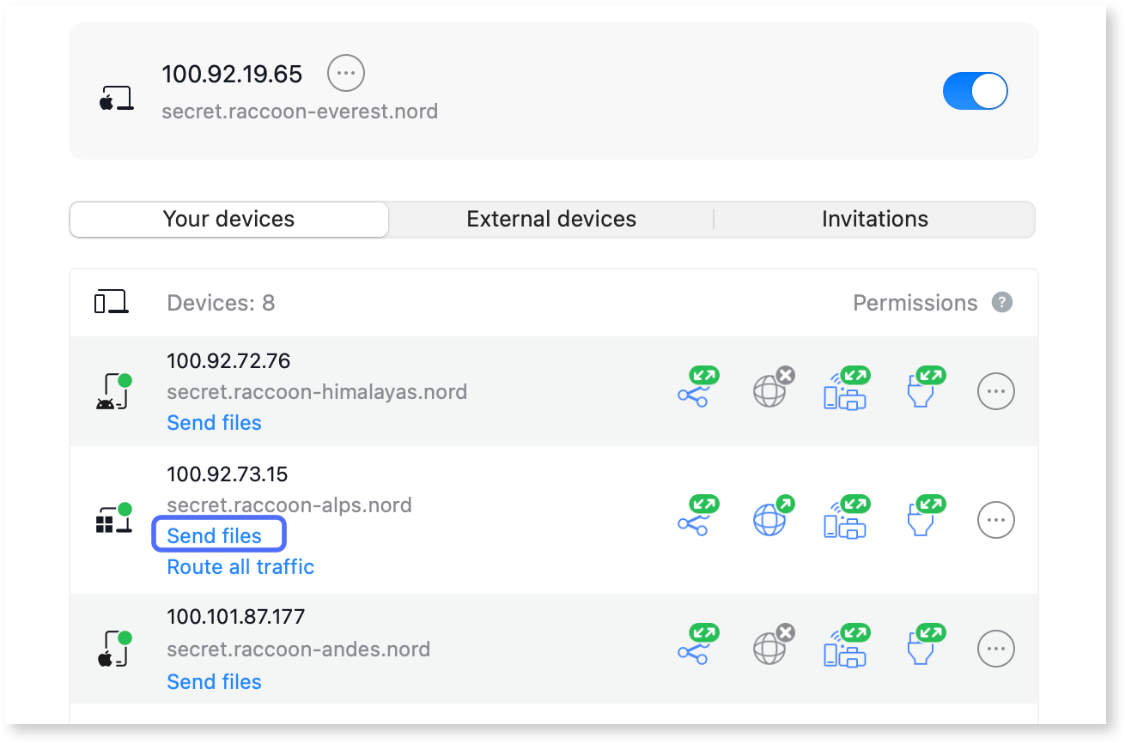Open the Invitations tab
Image resolution: width=1125 pixels, height=743 pixels.
tap(874, 219)
